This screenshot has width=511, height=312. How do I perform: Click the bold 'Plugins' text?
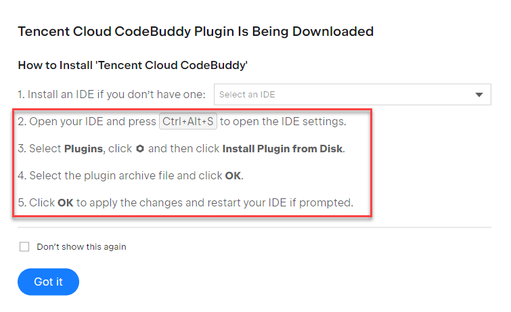(x=83, y=149)
